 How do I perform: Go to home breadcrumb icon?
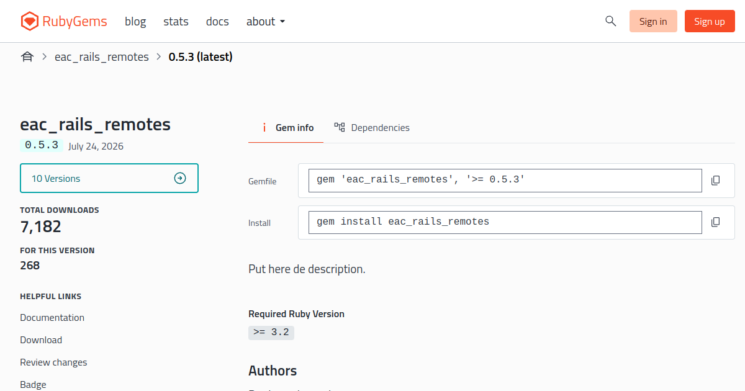[27, 57]
